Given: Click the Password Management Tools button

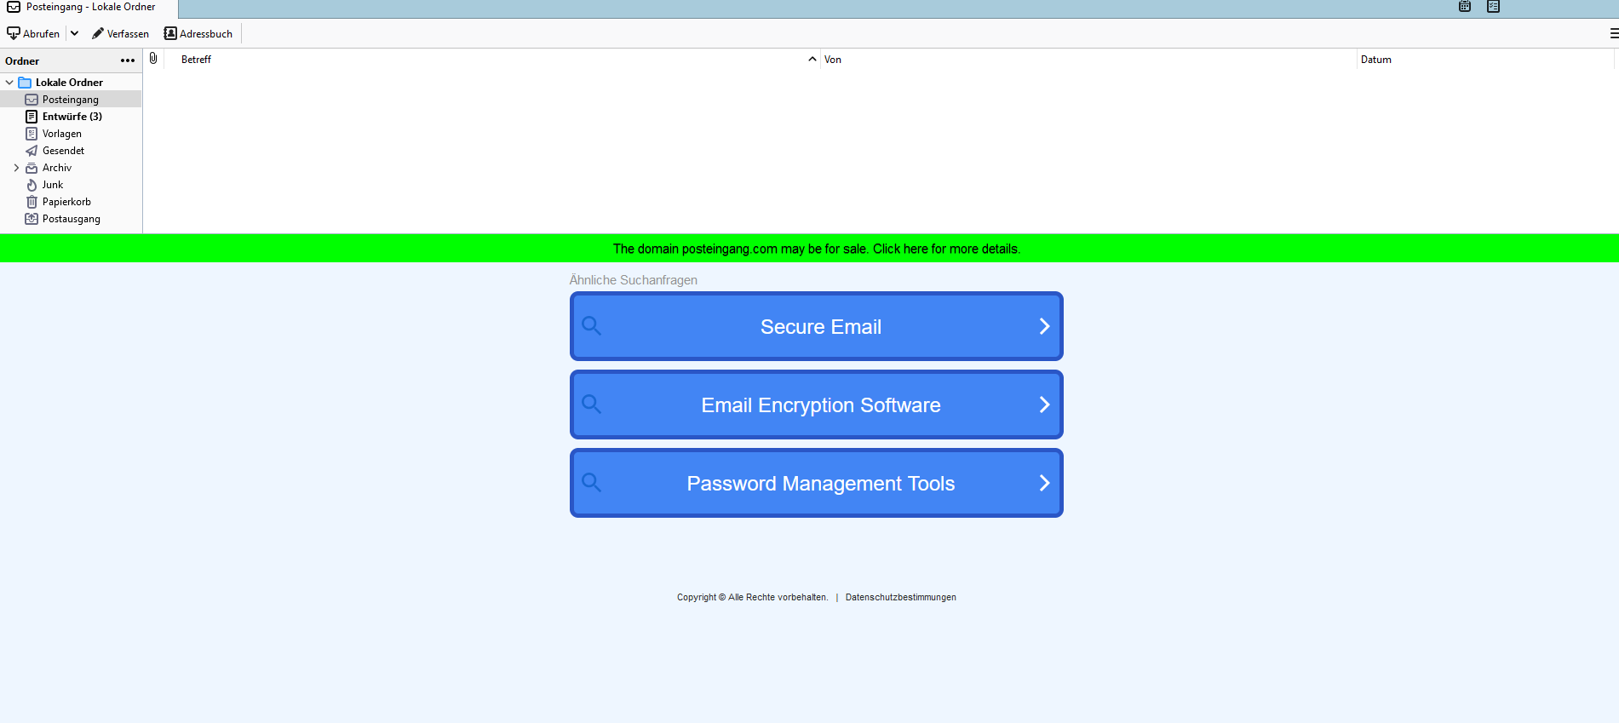Looking at the screenshot, I should pos(817,483).
